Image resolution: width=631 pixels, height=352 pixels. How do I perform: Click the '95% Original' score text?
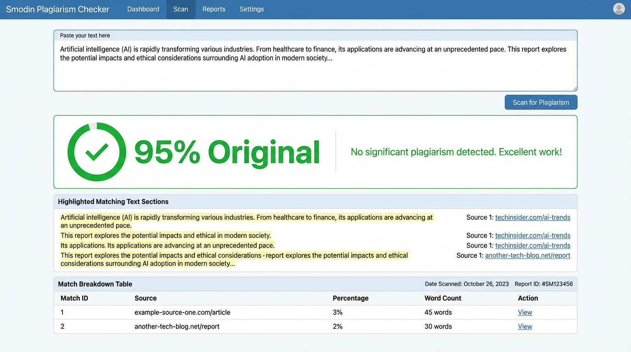pos(227,152)
